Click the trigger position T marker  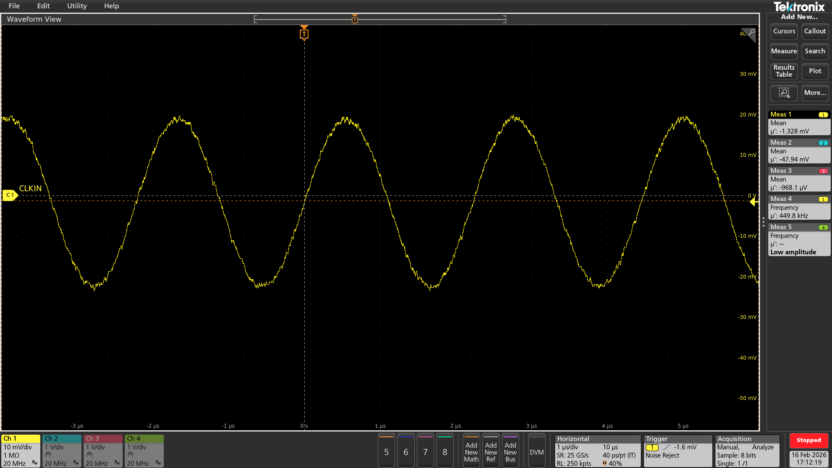coord(304,34)
